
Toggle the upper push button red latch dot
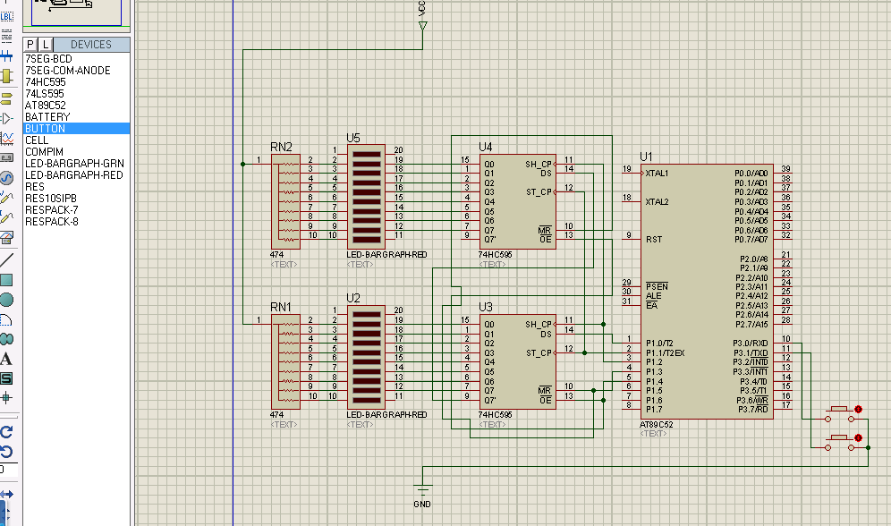[x=858, y=409]
